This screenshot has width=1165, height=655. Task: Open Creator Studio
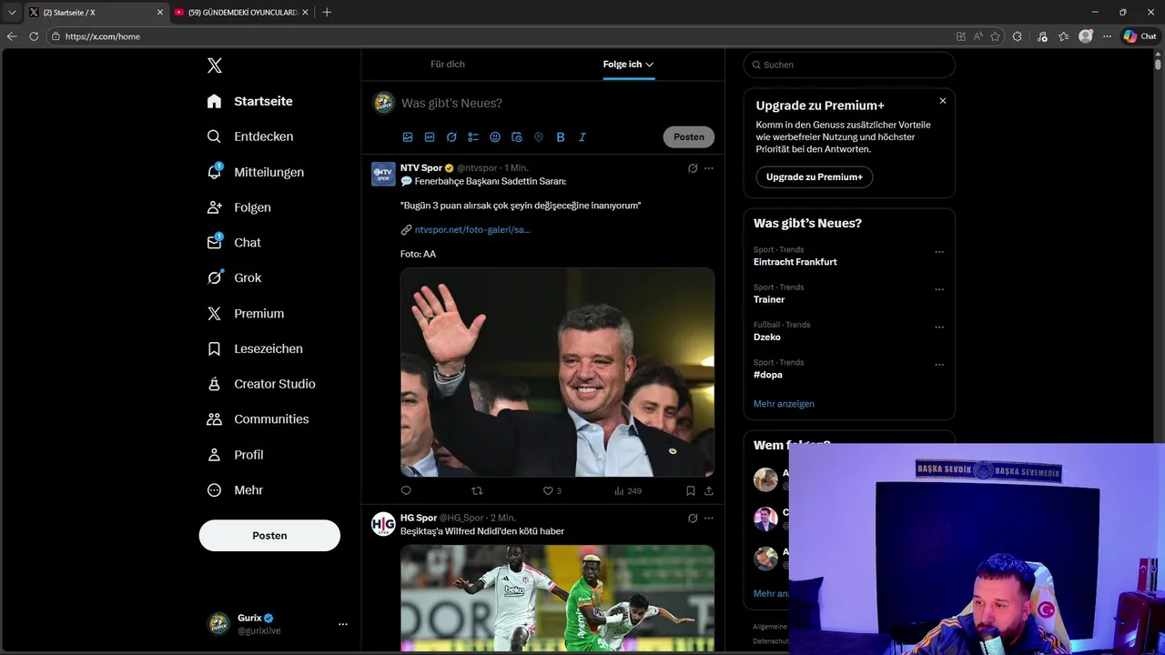pos(260,384)
